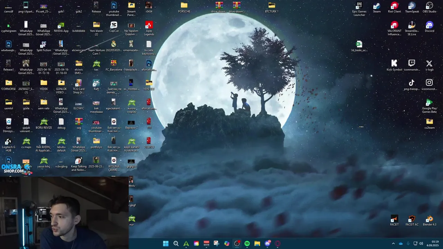Select the YENİ SET folder
The width and height of the screenshot is (443, 249).
click(149, 85)
